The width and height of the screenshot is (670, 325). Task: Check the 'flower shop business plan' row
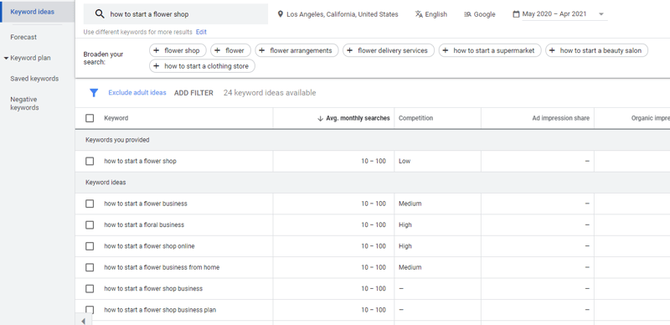click(90, 310)
